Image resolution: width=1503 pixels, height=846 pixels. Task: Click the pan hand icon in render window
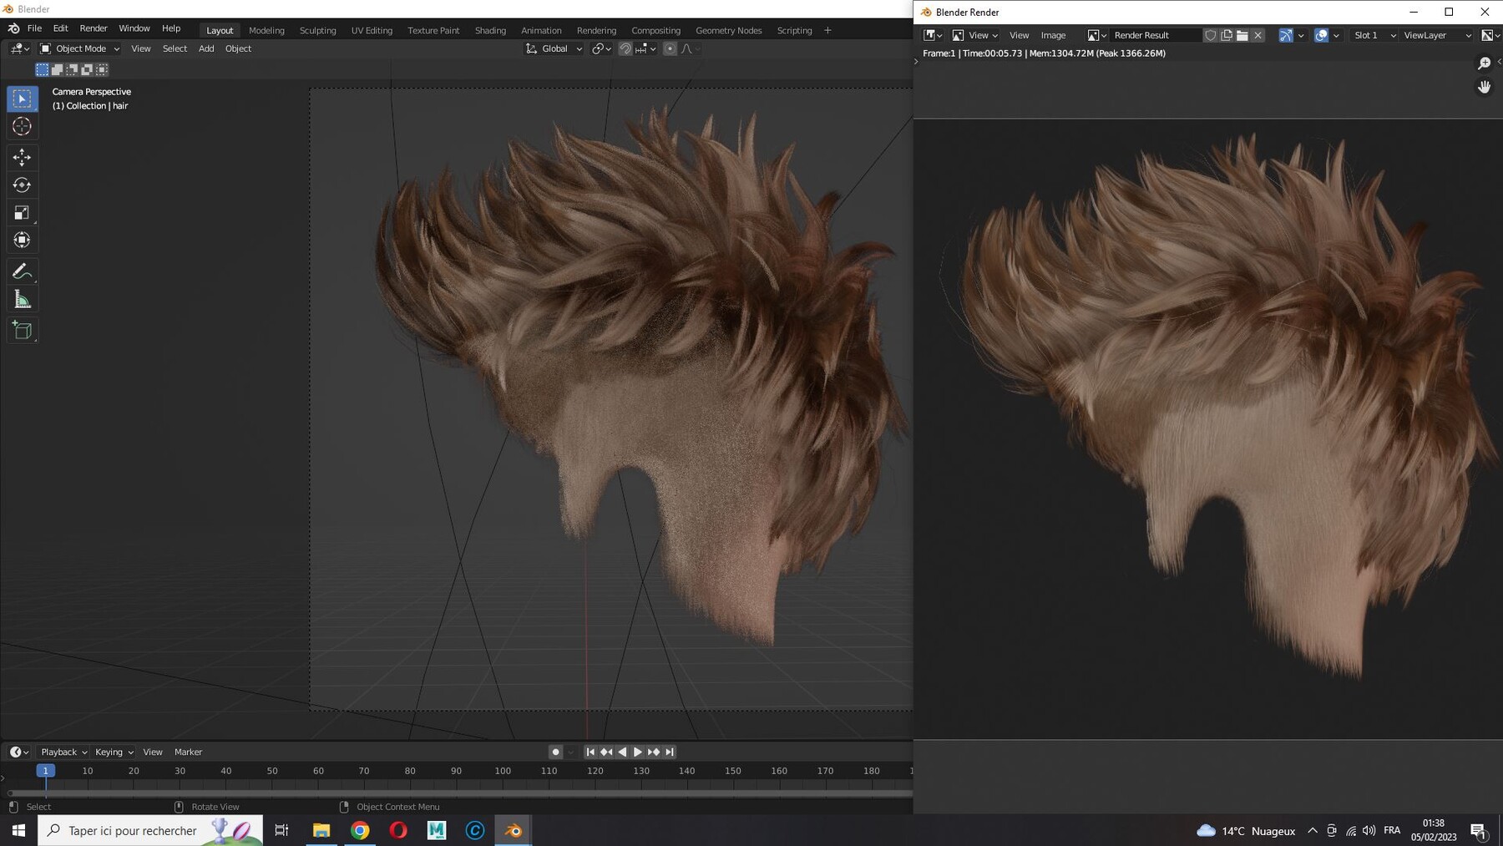tap(1484, 87)
